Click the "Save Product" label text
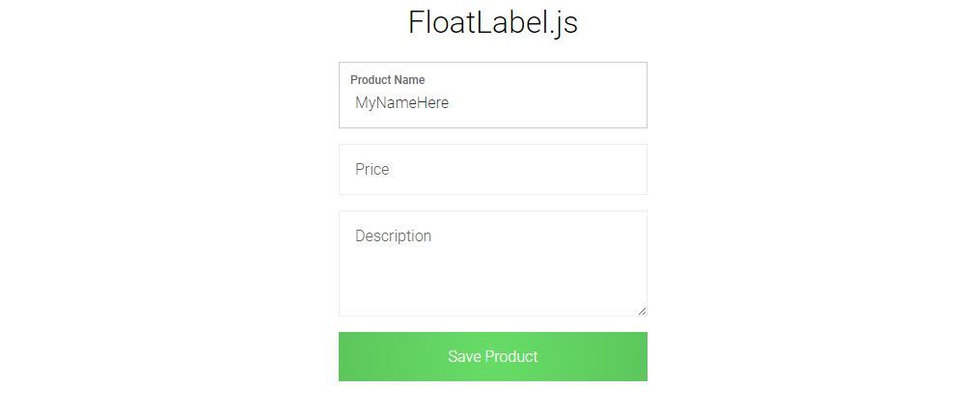Screen dimensions: 965x415 pos(492,357)
